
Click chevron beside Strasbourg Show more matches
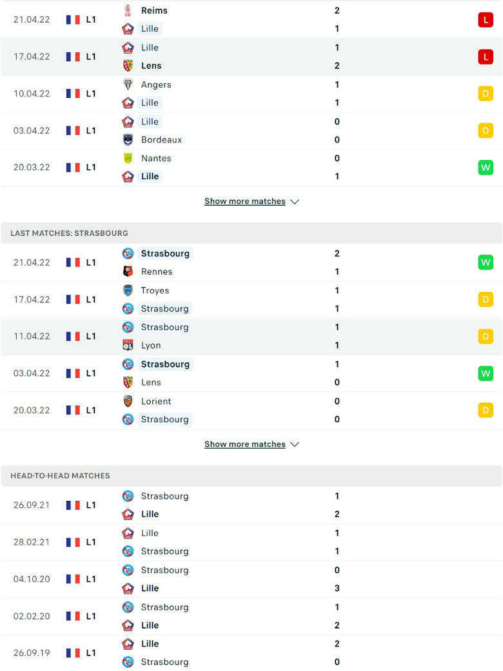[295, 444]
